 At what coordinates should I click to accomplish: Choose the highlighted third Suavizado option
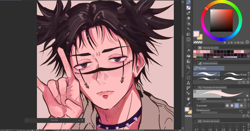(237, 105)
